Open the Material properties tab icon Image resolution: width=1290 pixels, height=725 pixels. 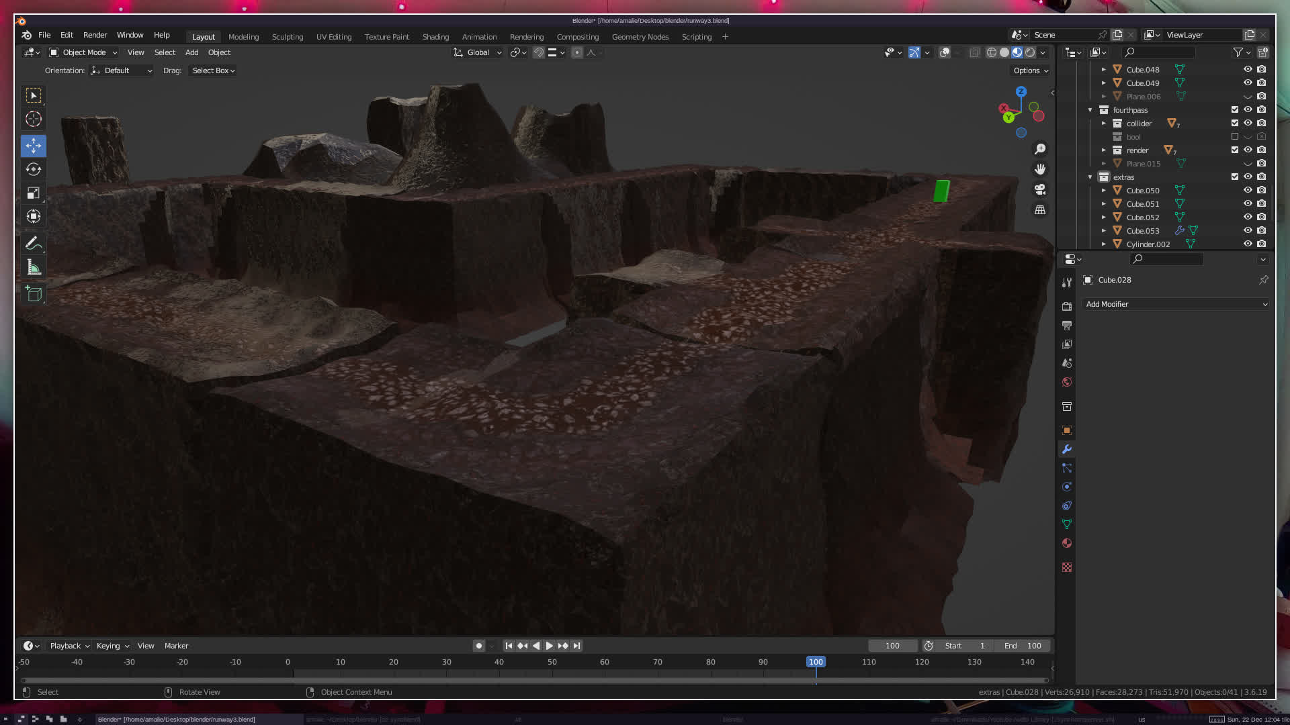coord(1067,543)
